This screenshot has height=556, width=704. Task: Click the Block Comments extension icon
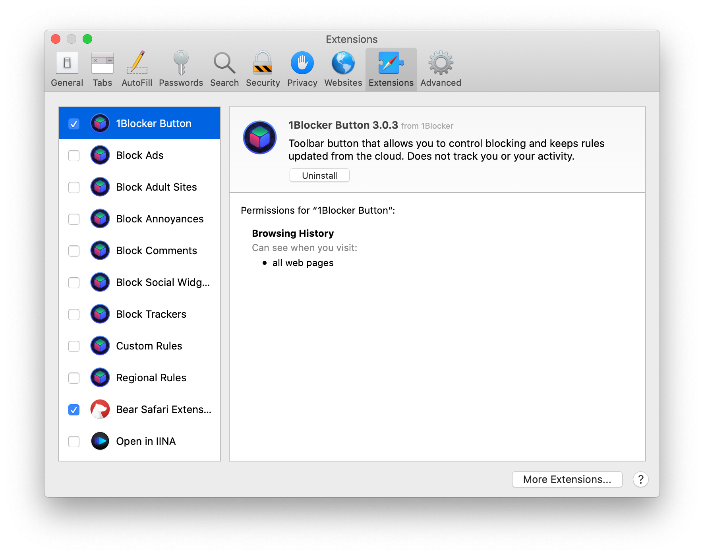click(100, 250)
